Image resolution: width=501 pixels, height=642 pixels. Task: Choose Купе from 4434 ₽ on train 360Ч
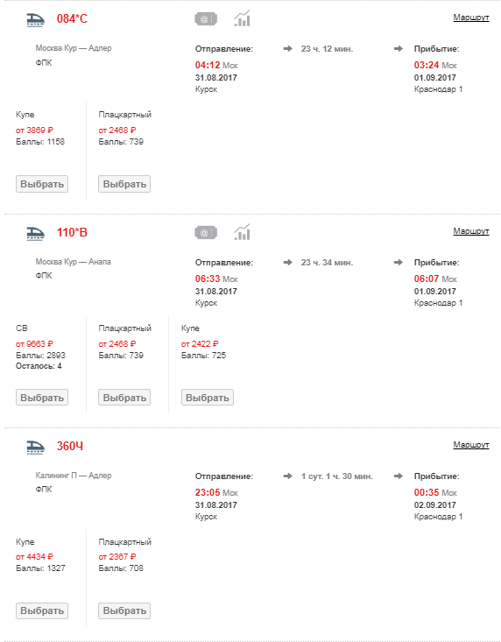(x=42, y=610)
